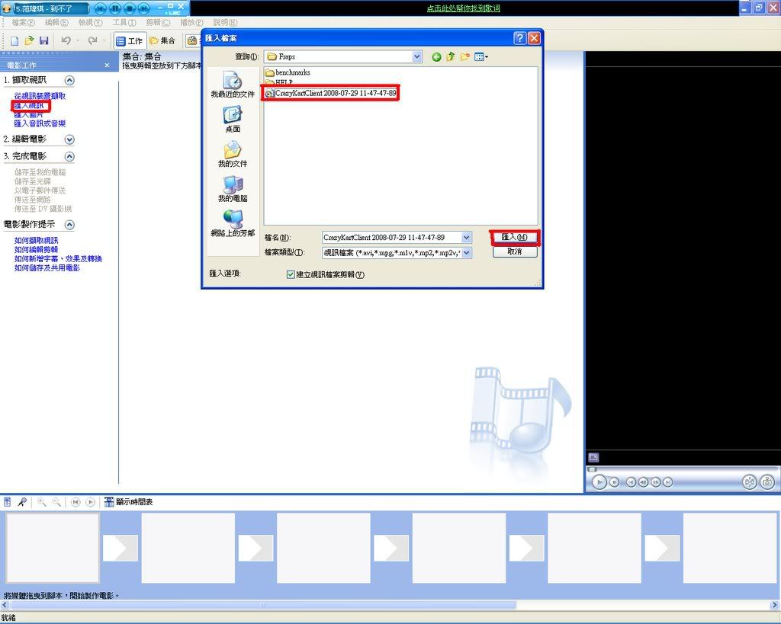Click the Up One Level folder icon
The image size is (781, 624).
click(451, 57)
